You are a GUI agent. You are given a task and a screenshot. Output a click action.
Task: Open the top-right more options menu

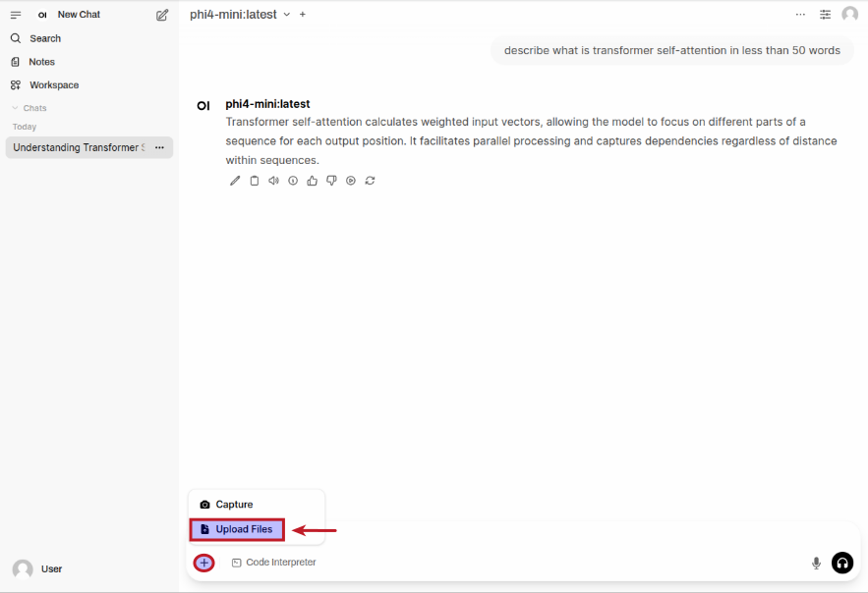coord(800,14)
